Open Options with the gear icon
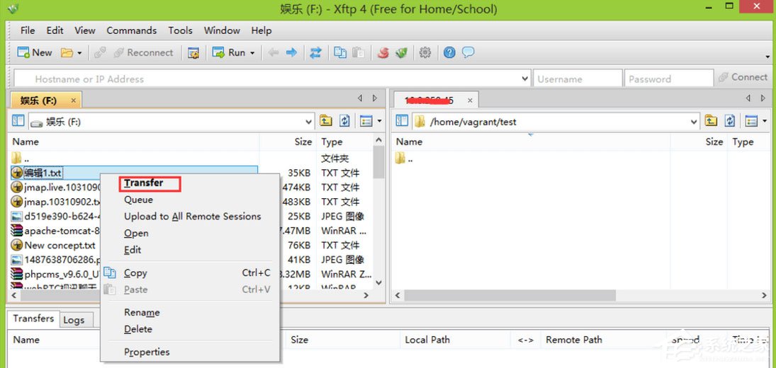The height and width of the screenshot is (368, 776). tap(425, 52)
